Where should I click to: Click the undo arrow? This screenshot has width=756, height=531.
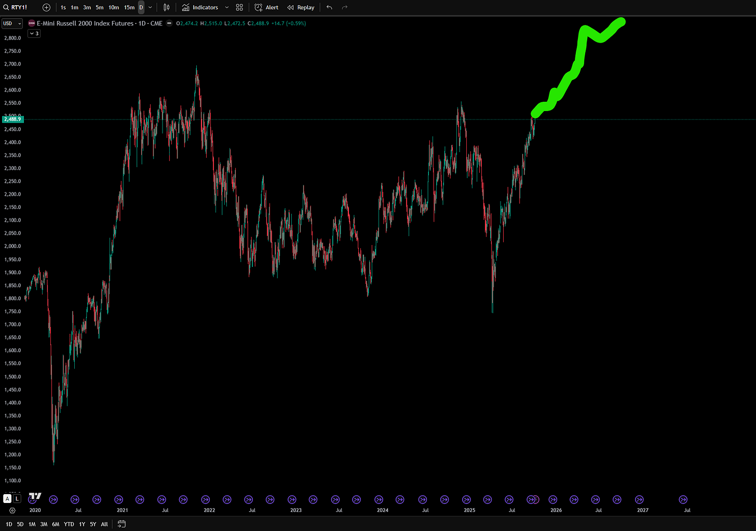(x=329, y=7)
